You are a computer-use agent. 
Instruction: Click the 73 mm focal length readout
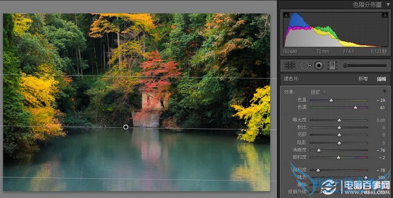click(x=322, y=51)
